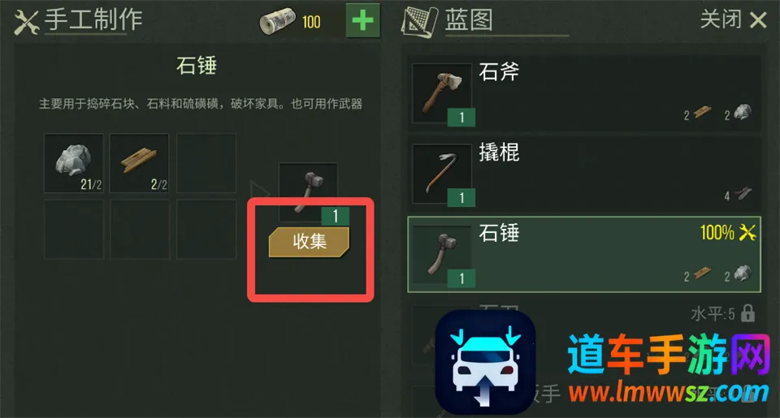Open the 石斧 blueprint entry
Image resolution: width=780 pixels, height=418 pixels.
point(584,93)
